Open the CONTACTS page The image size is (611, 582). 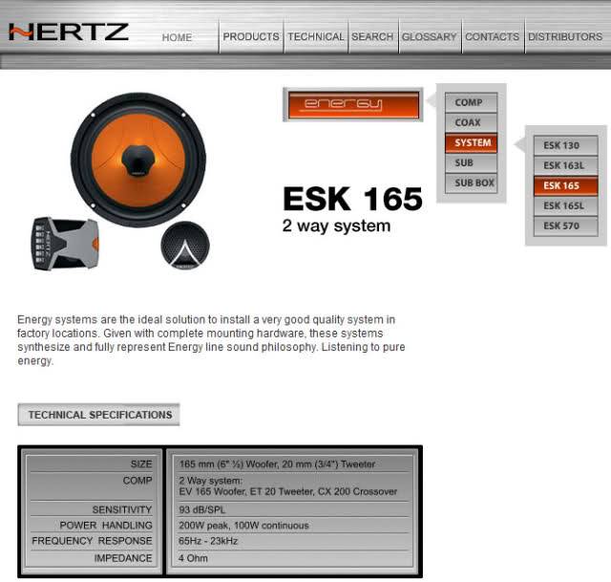tap(493, 36)
